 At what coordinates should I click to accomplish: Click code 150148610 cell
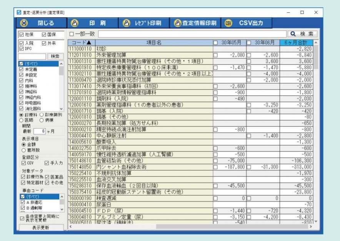(82, 161)
